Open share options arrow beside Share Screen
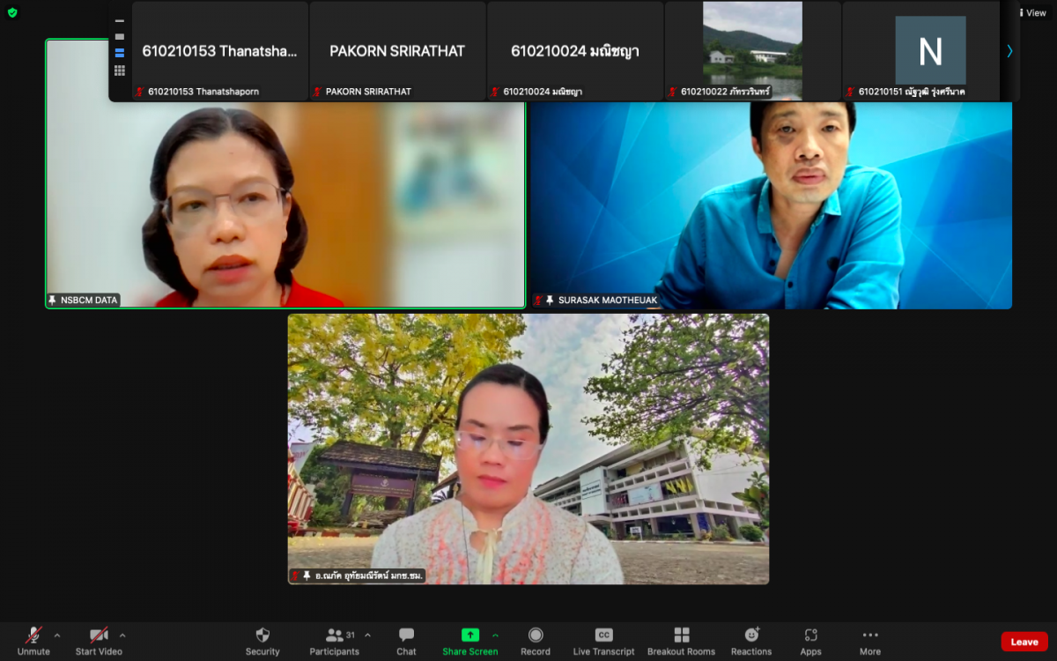 click(495, 635)
